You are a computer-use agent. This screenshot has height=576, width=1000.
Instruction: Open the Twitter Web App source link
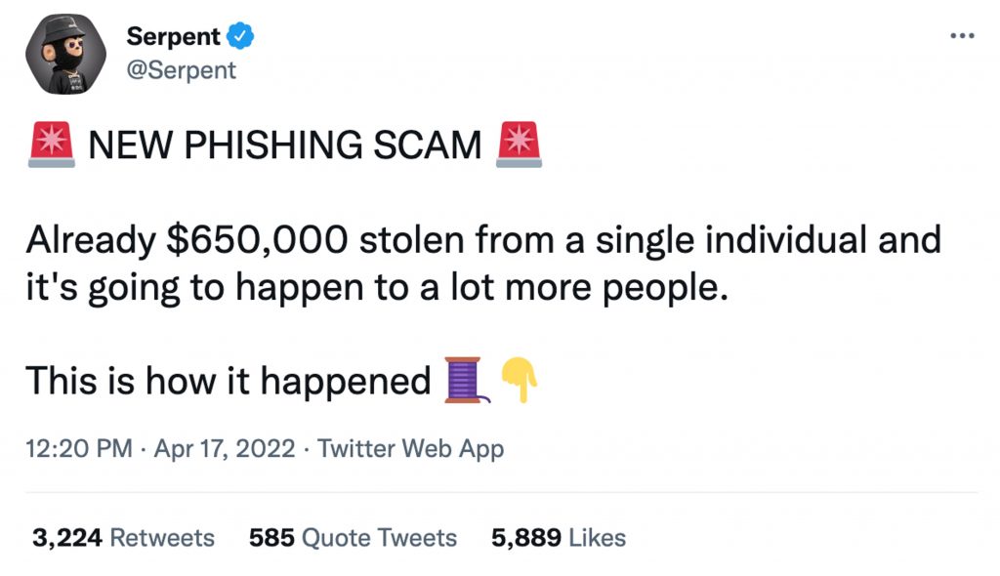pyautogui.click(x=411, y=449)
